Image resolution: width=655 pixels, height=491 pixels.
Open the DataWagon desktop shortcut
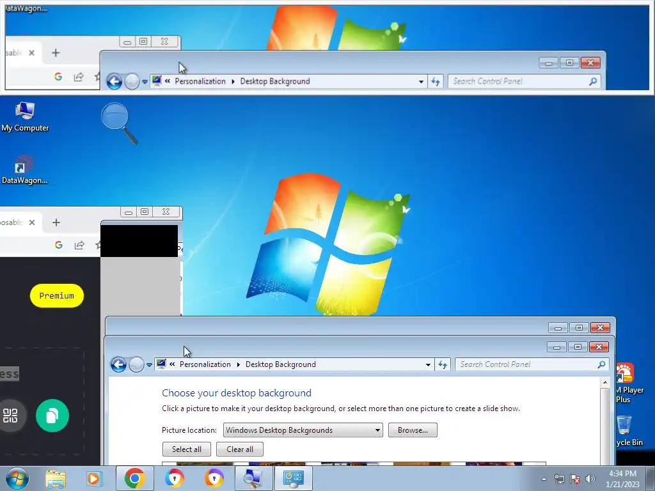[x=24, y=170]
